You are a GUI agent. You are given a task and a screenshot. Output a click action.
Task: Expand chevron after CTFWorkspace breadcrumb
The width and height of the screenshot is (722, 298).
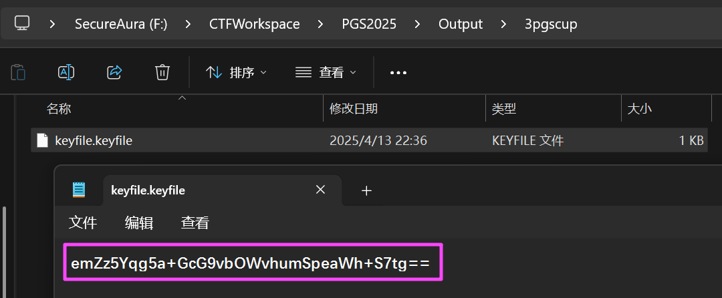coord(320,23)
